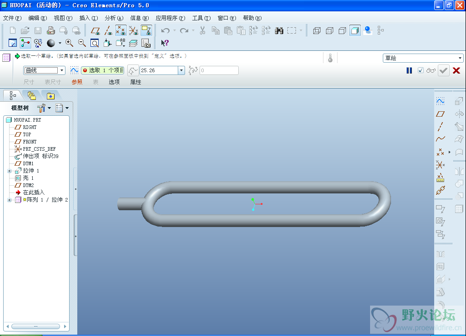This screenshot has height=336, width=466.
Task: Expand the 阵列 1 / 拉伸 2 node
Action: 9,200
